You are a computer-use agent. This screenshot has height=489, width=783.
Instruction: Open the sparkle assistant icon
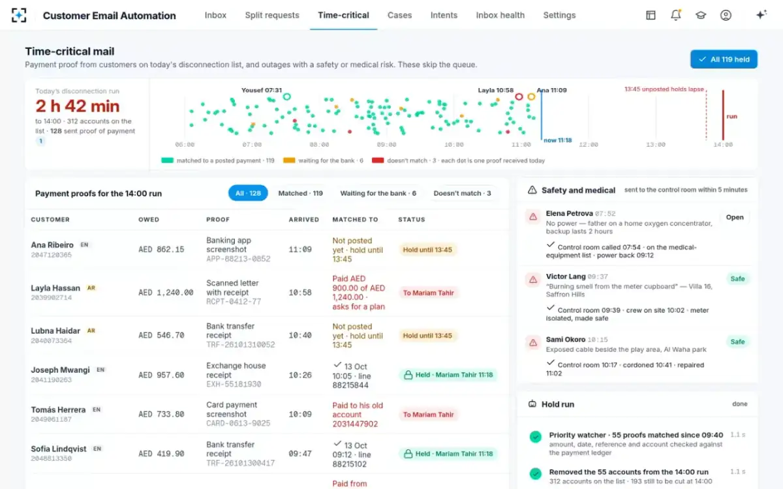[x=761, y=15]
